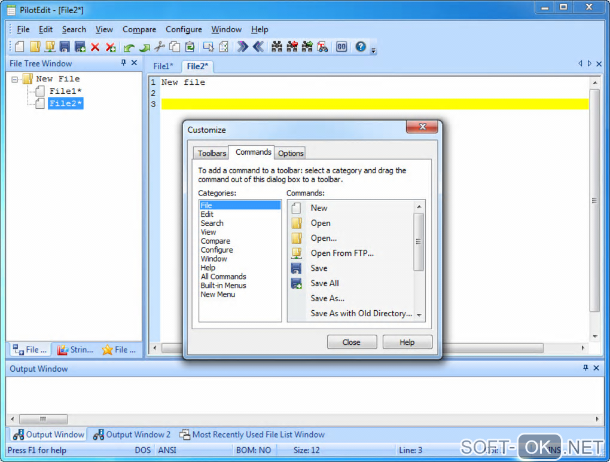
Task: Click the Undo green arrow icon
Action: (129, 48)
